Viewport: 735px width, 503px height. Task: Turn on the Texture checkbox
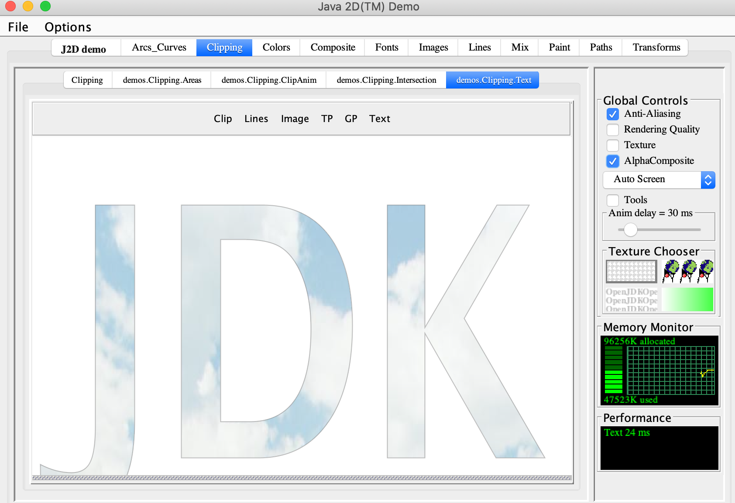click(613, 146)
